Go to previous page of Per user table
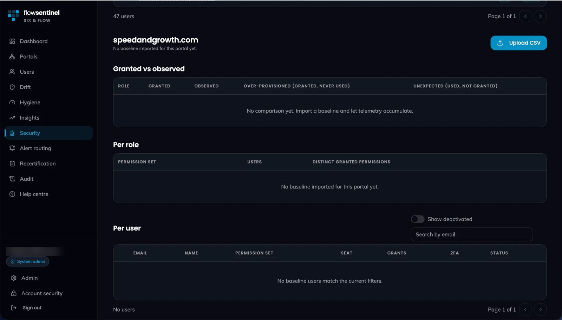 525,309
